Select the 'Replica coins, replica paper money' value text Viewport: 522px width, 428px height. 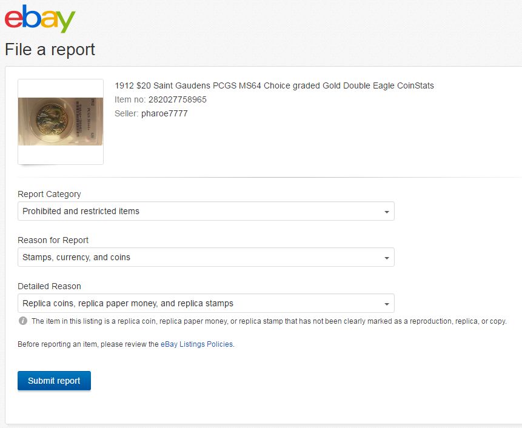[128, 303]
